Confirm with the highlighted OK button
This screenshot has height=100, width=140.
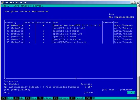click(131, 93)
